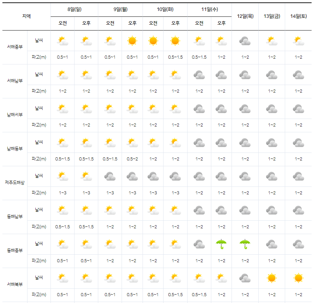Click the 동해남부 region label
Screen dimensions: 314x303
(15, 216)
